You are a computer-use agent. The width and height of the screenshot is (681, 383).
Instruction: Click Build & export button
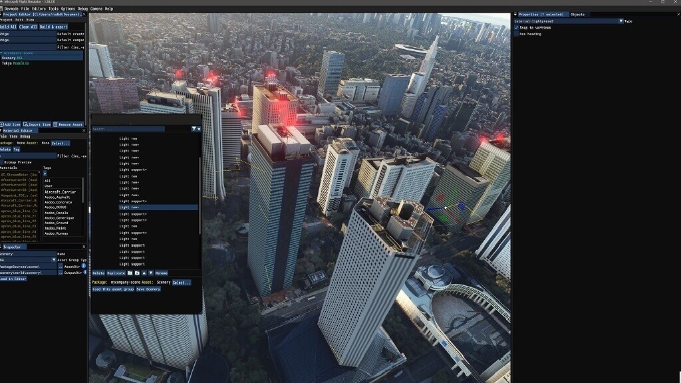pos(53,27)
